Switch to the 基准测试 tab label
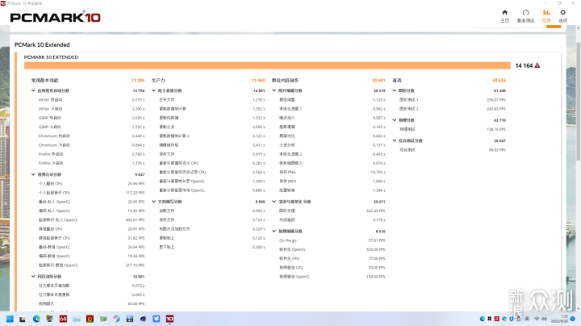Viewport: 581px width, 326px height. [x=525, y=21]
